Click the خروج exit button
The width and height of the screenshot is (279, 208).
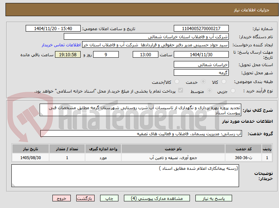point(62,198)
